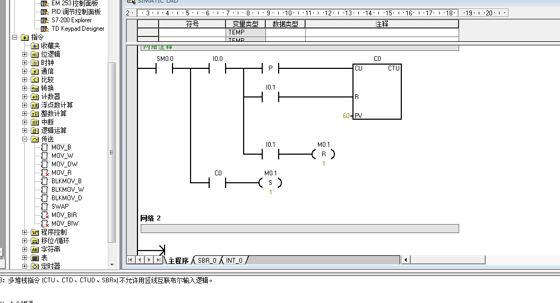Open PID 调节控制面板 in the tree
The height and width of the screenshot is (303, 560).
76,12
